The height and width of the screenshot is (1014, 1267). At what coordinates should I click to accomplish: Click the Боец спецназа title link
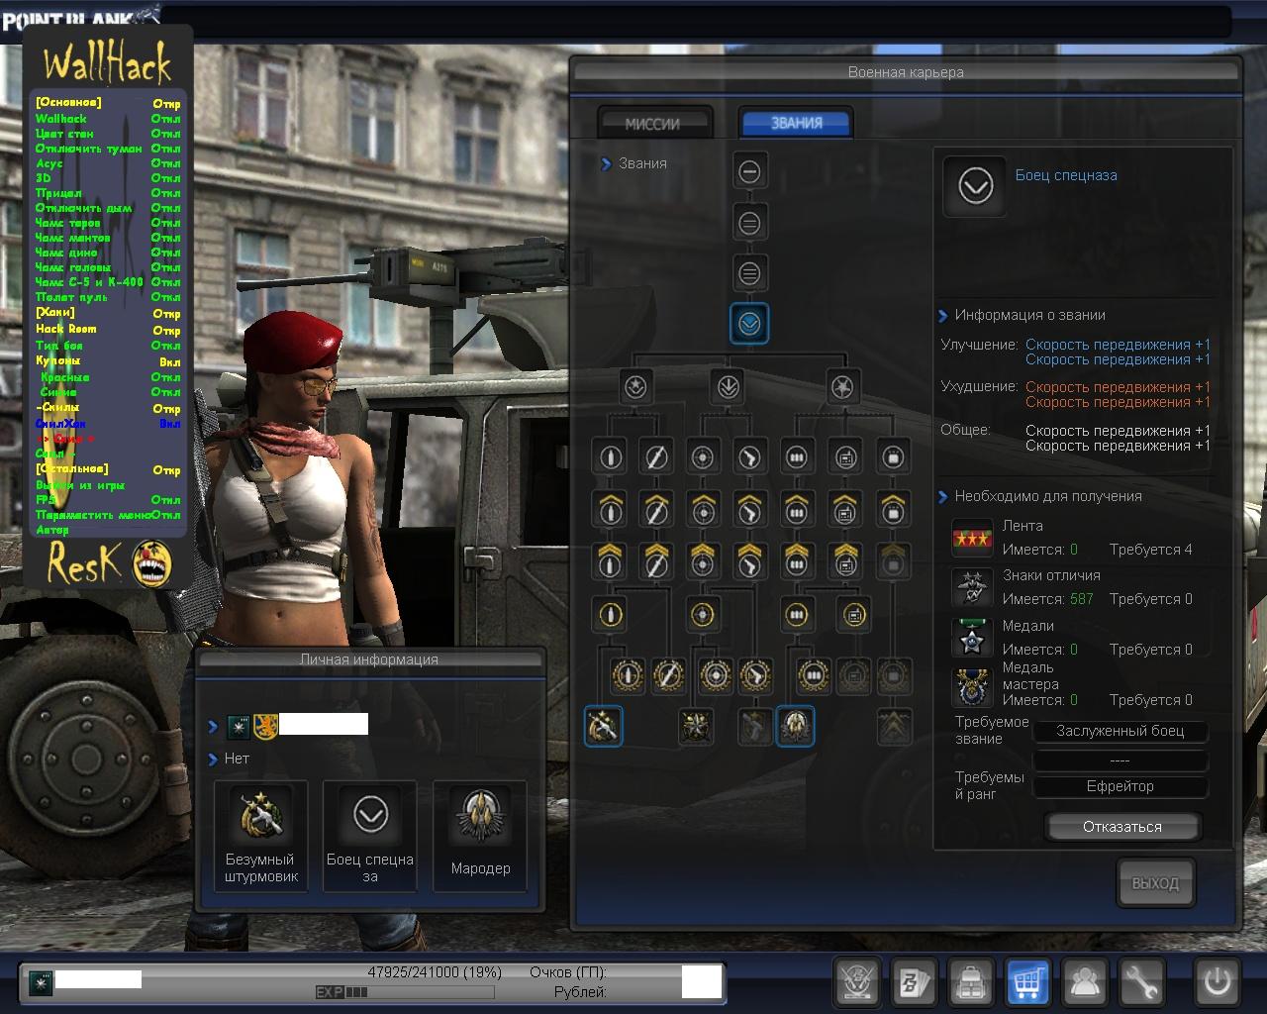1066,175
